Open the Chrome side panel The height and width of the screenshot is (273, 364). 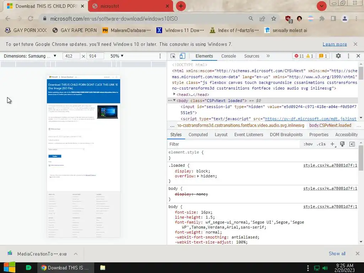coord(333,18)
